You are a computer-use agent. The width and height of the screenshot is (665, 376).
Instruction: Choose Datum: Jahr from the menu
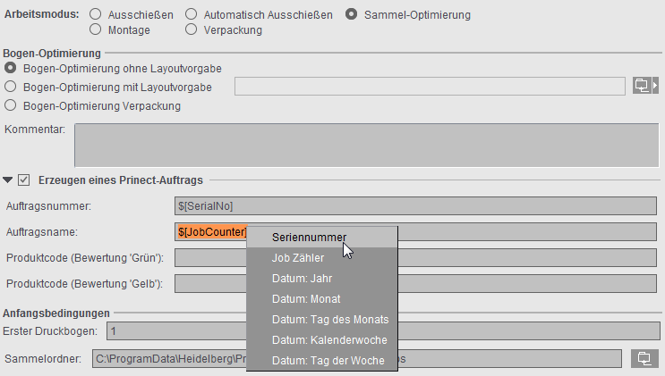point(322,278)
